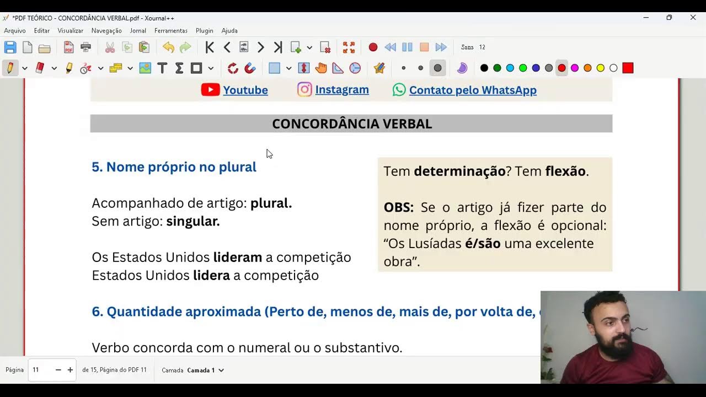Jump to the last page
The height and width of the screenshot is (397, 706).
tap(278, 47)
